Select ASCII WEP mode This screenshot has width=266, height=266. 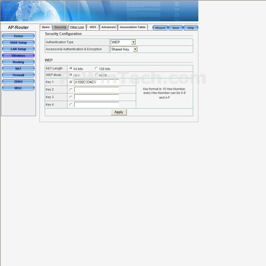pyautogui.click(x=96, y=75)
